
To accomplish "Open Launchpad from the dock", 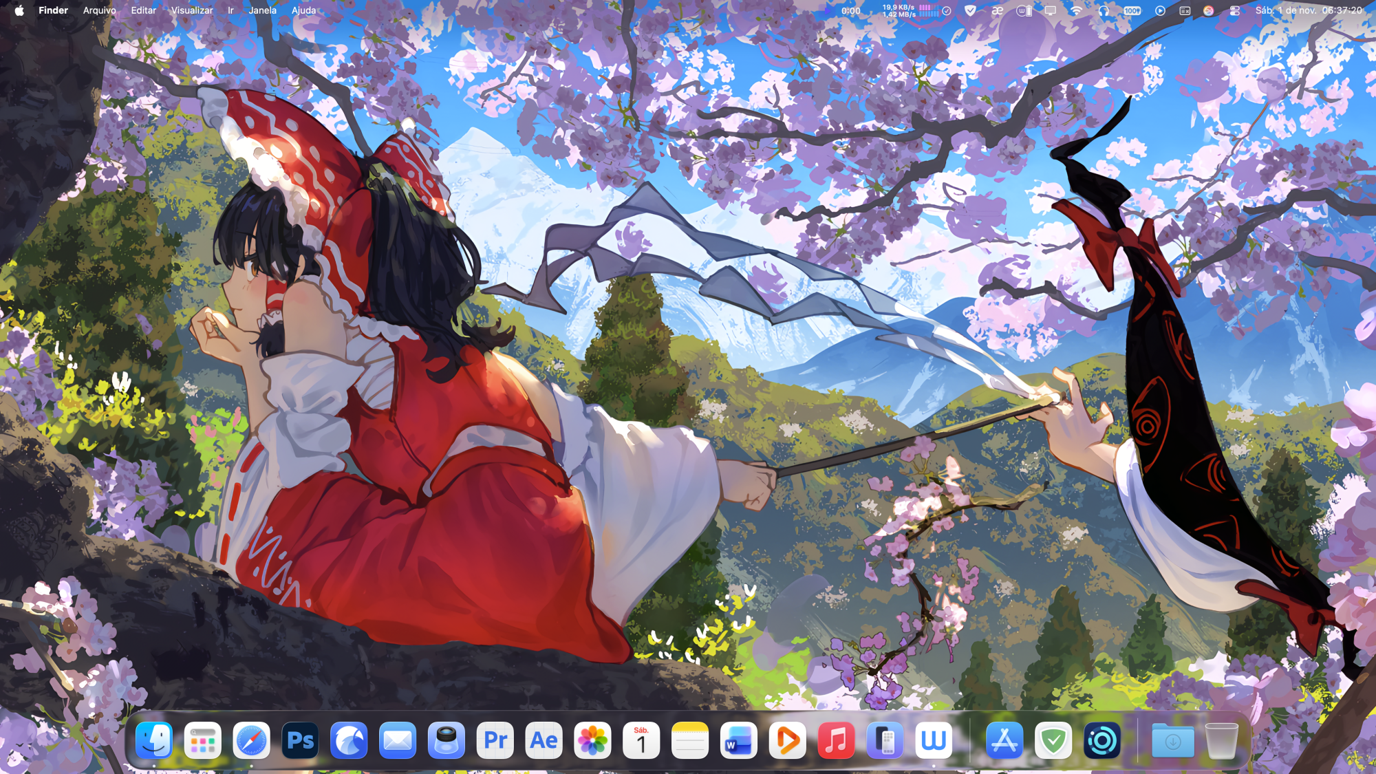I will 202,741.
